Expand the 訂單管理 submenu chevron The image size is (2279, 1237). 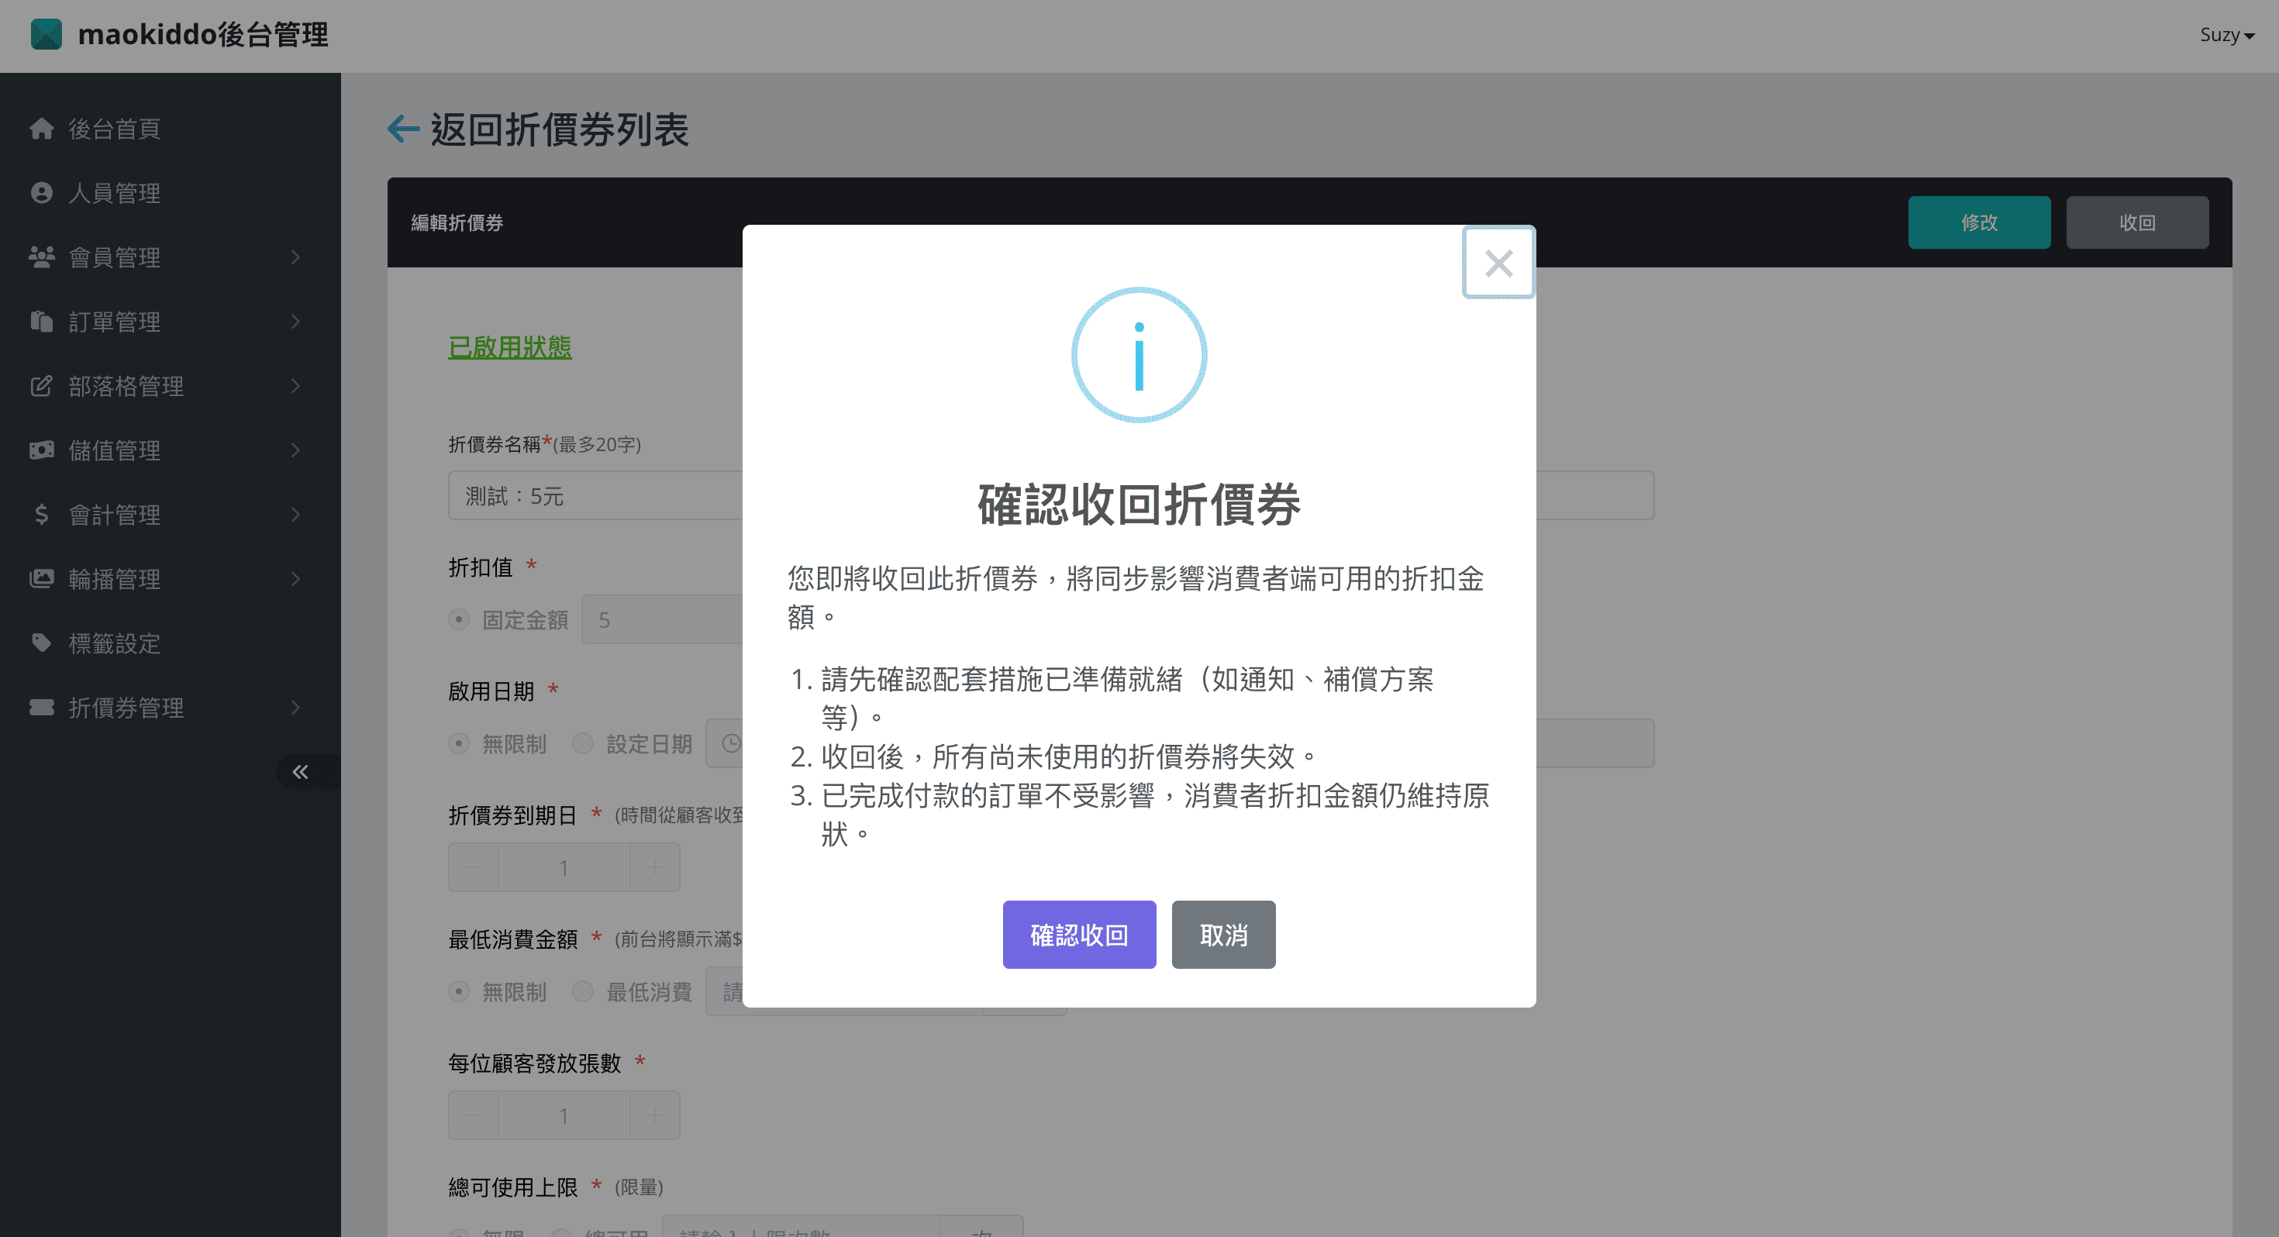click(x=295, y=321)
